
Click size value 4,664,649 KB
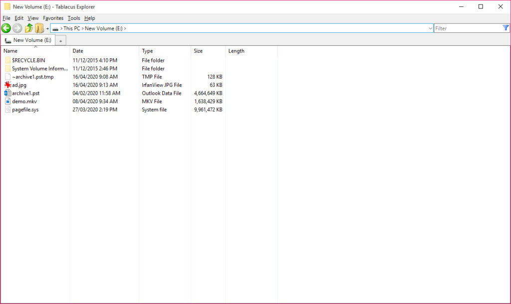click(x=208, y=93)
